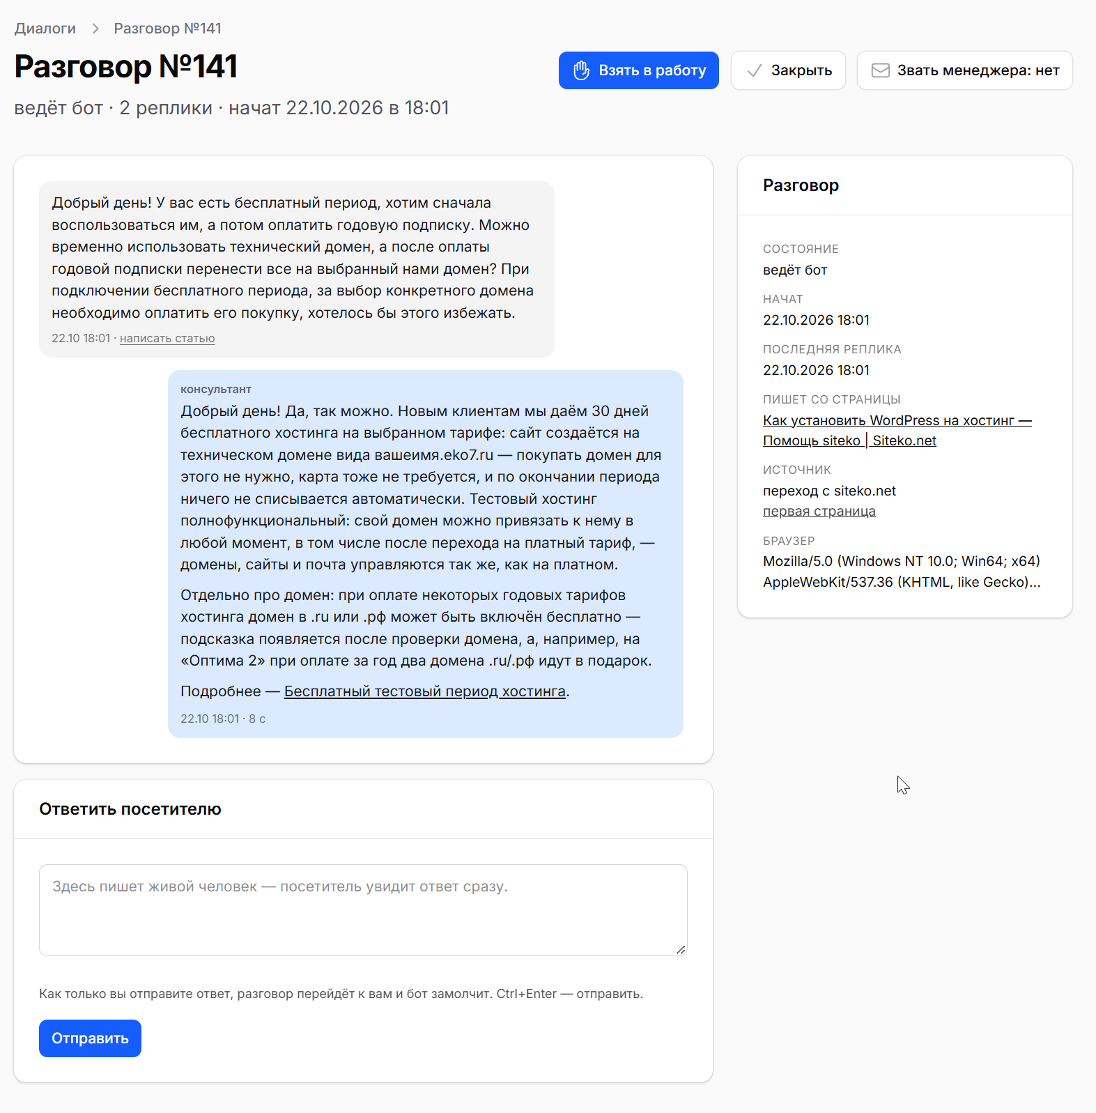Image resolution: width=1096 pixels, height=1113 pixels.
Task: Click the checkmark icon on Закрыть button
Action: tap(754, 70)
